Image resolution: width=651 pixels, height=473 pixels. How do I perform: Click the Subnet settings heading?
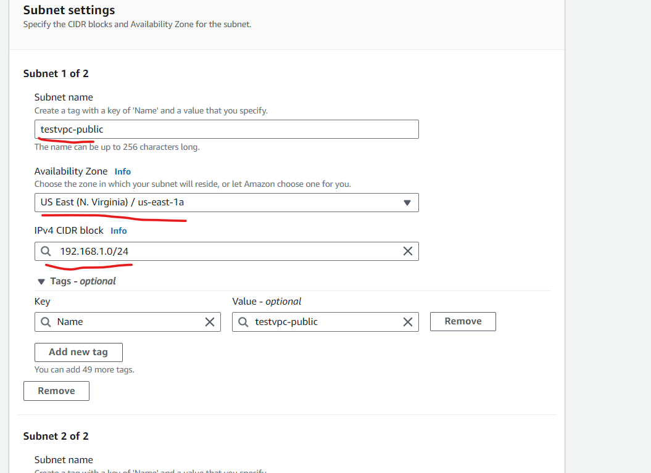point(69,10)
